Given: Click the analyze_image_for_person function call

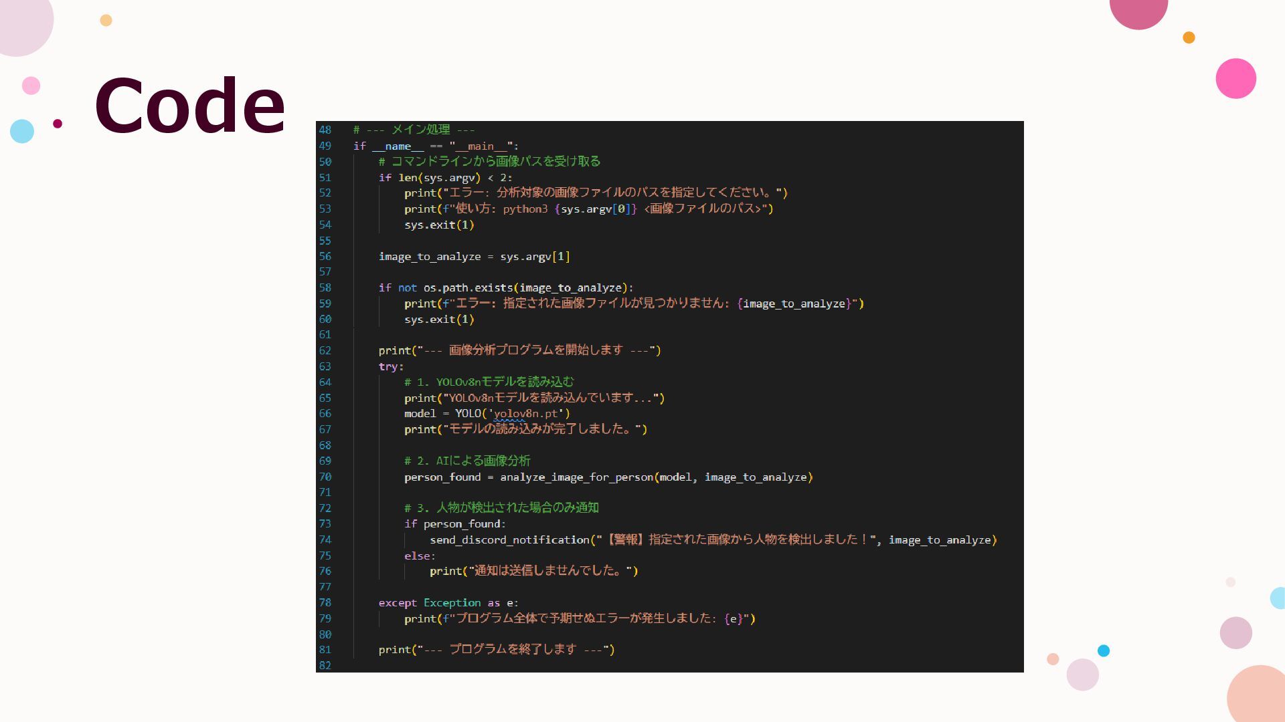Looking at the screenshot, I should [x=576, y=477].
